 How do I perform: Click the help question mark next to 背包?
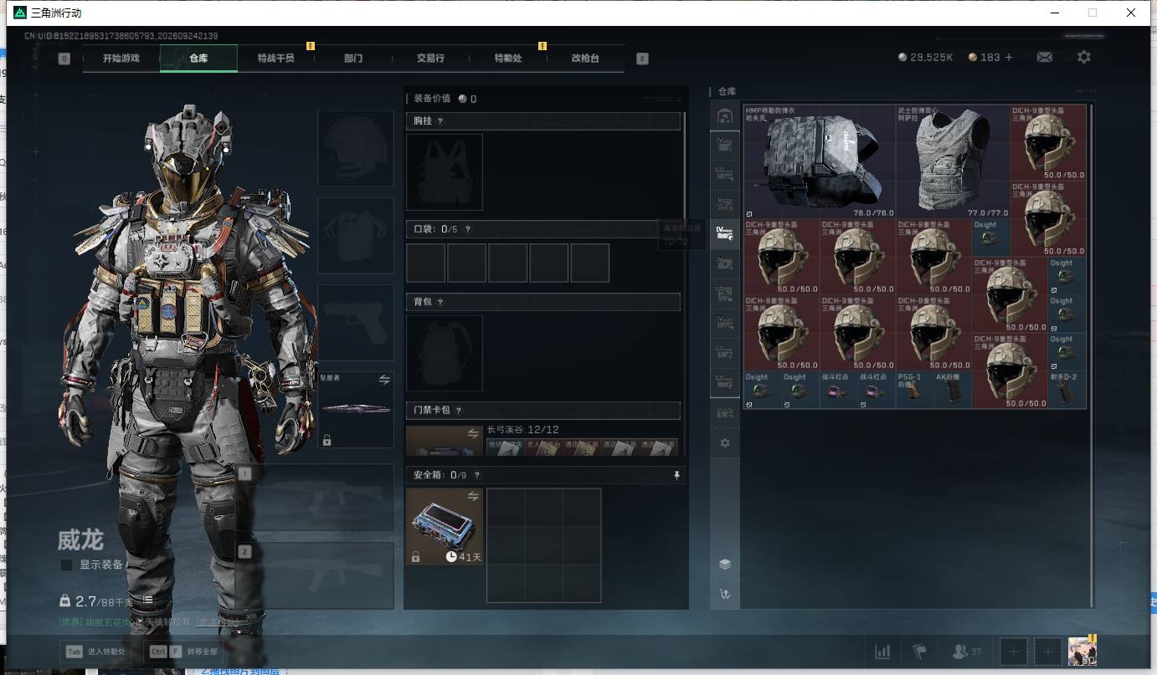[x=440, y=302]
